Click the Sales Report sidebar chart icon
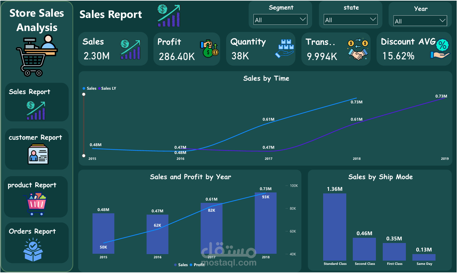 coord(36,110)
